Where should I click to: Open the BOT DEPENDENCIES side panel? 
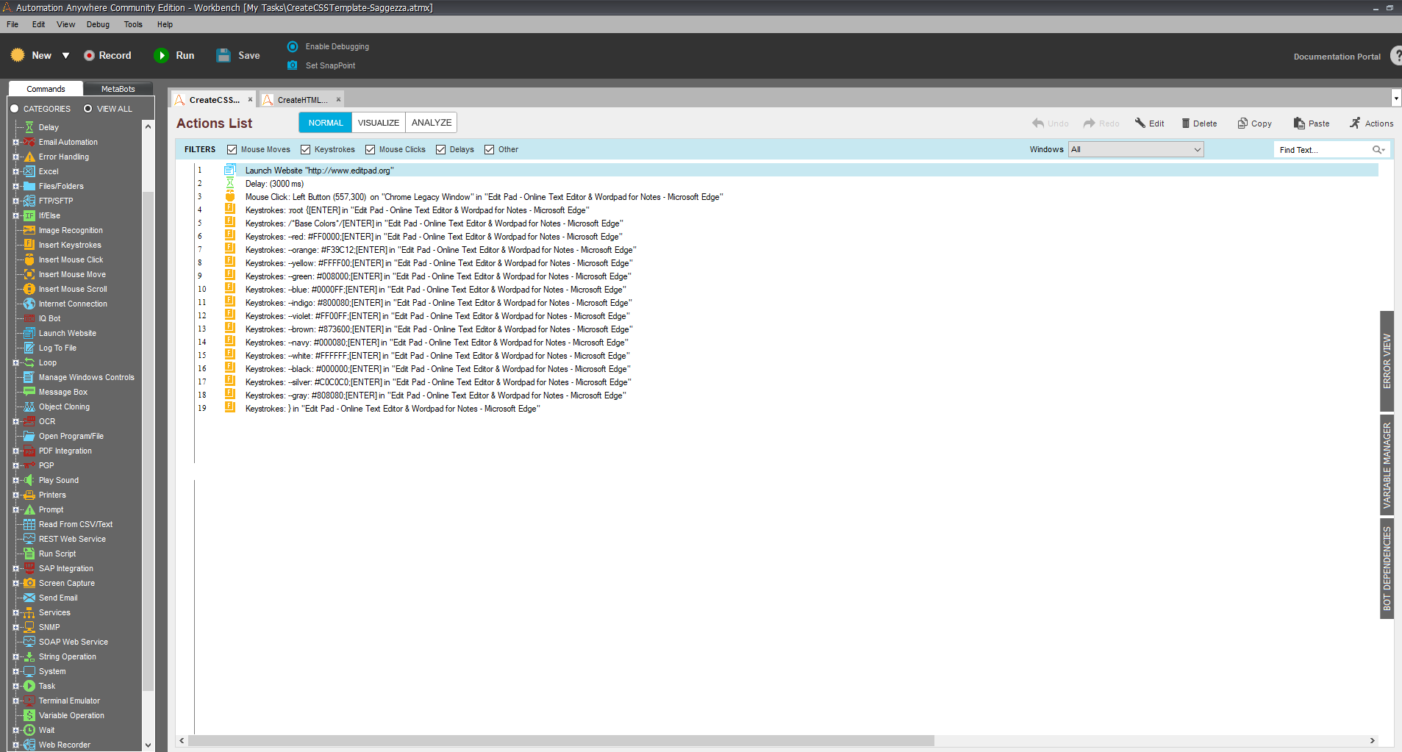(1387, 568)
